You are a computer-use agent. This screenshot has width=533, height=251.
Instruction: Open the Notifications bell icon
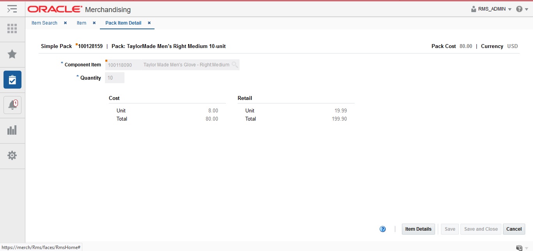coord(12,105)
